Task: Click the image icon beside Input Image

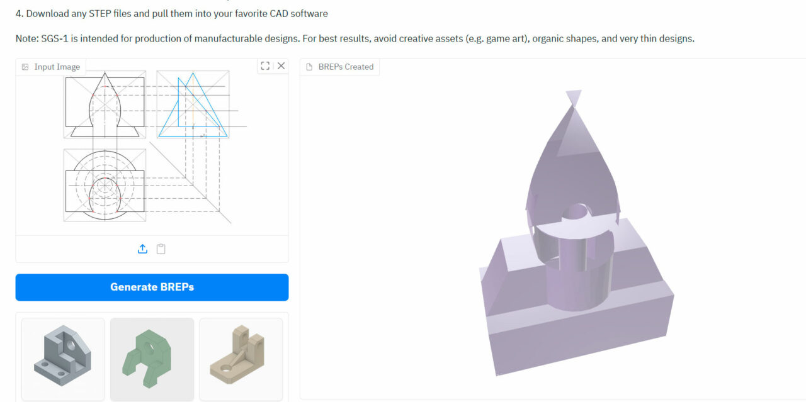Action: click(x=25, y=67)
